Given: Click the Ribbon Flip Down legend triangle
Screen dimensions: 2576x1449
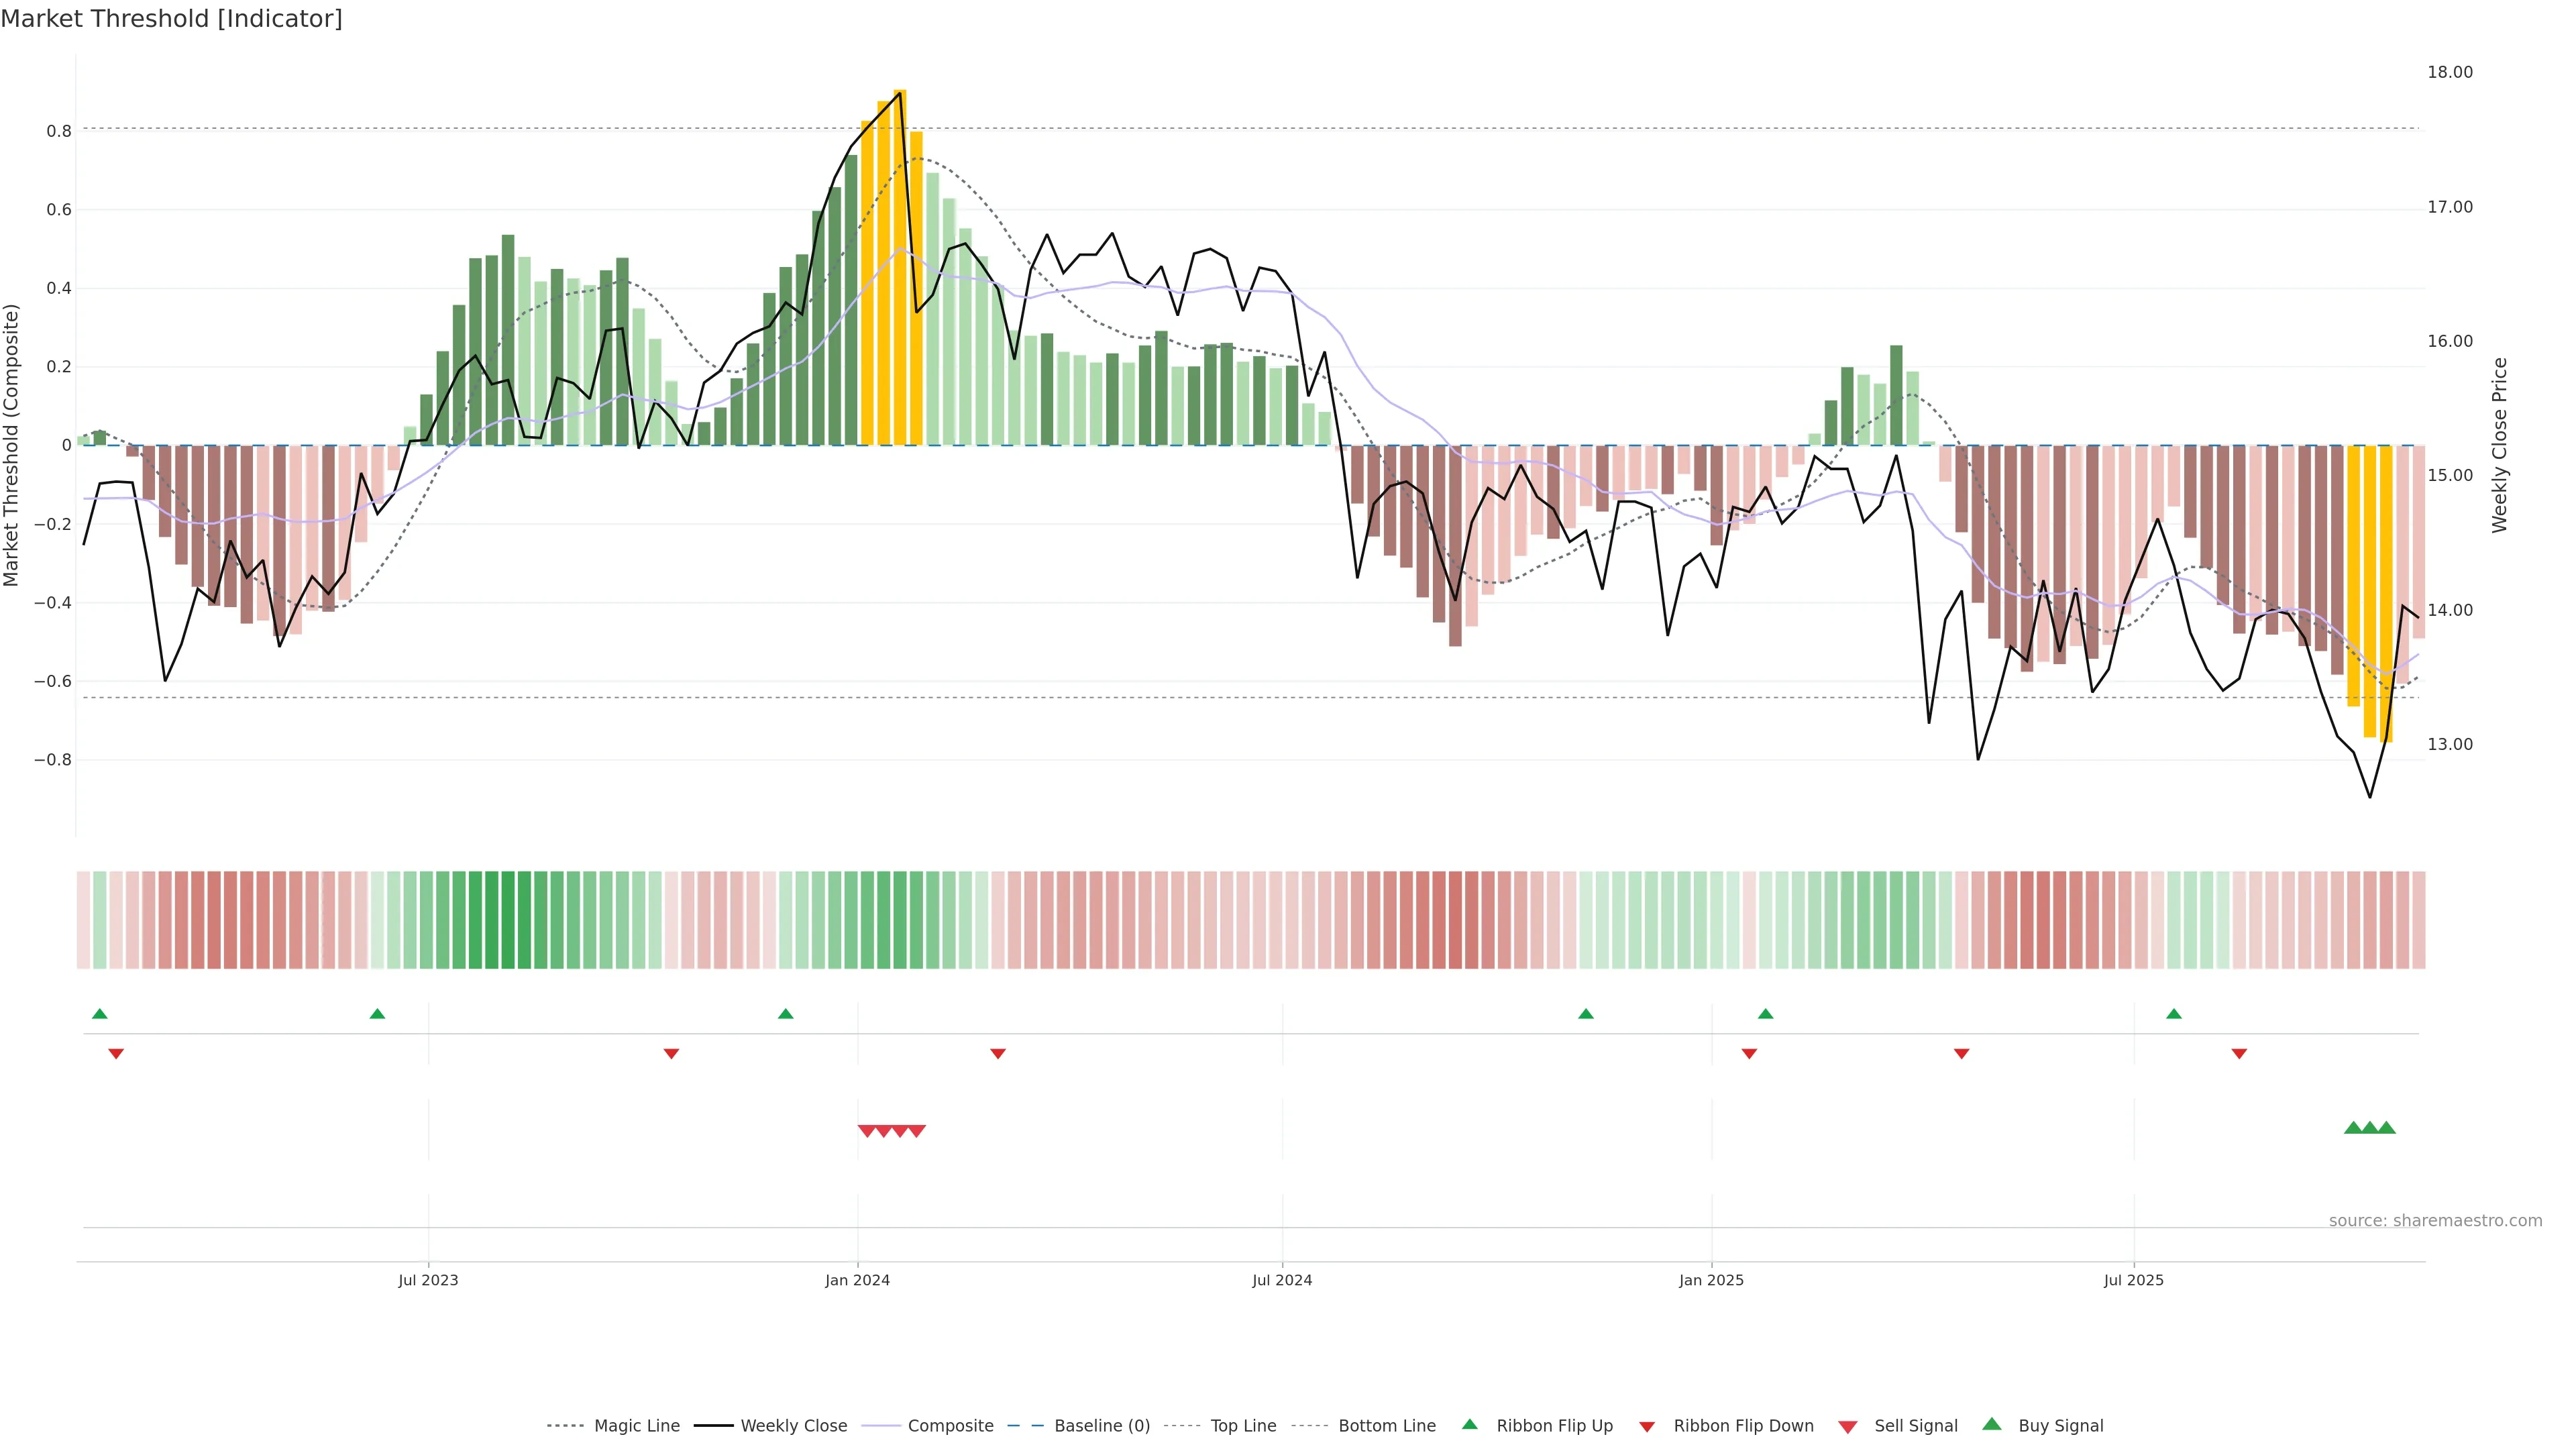Looking at the screenshot, I should pyautogui.click(x=1647, y=1426).
